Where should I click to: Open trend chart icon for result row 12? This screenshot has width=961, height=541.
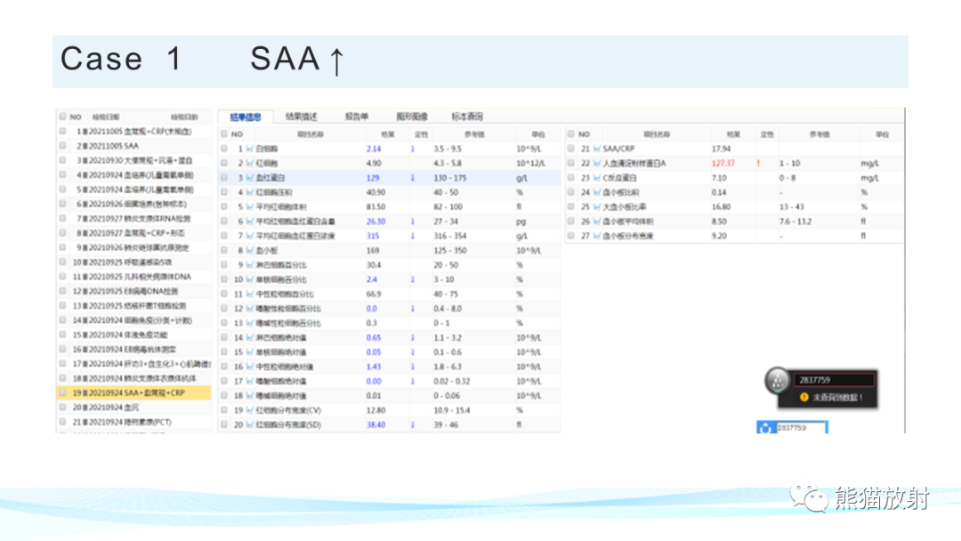click(250, 309)
